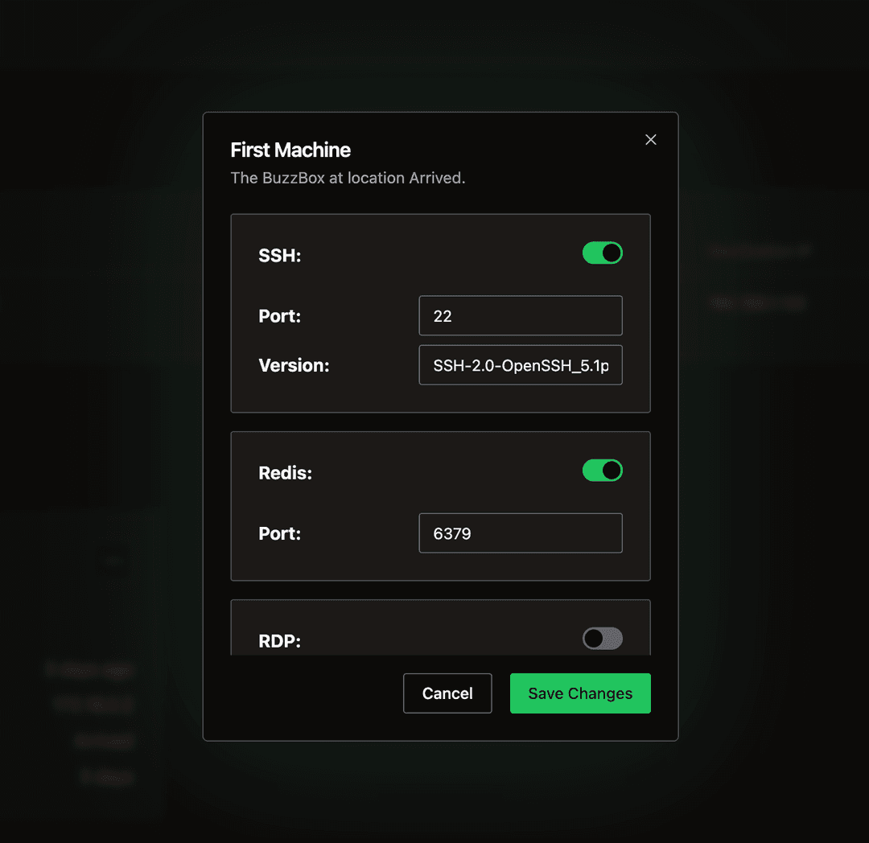Viewport: 869px width, 843px height.
Task: Click the SSH port field showing 22
Action: [x=520, y=315]
